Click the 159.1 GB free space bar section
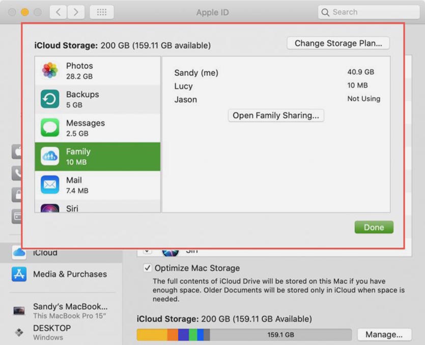 (280, 335)
